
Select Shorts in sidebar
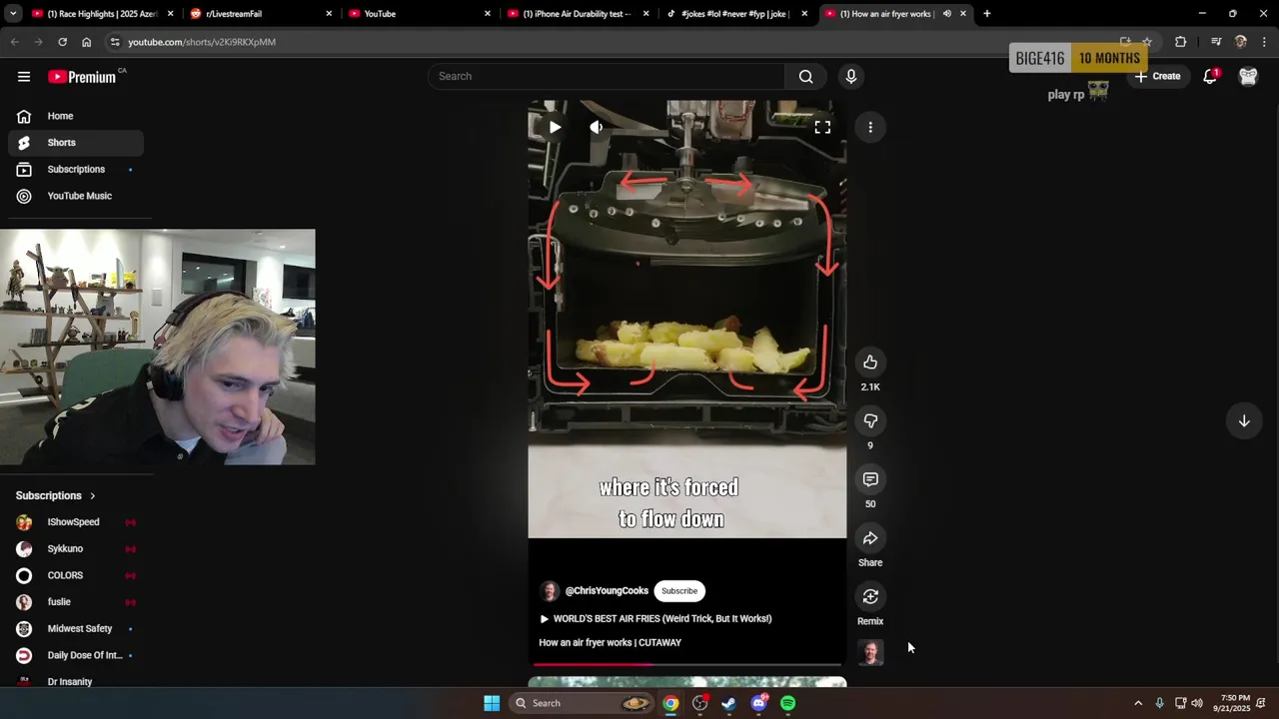pyautogui.click(x=76, y=143)
